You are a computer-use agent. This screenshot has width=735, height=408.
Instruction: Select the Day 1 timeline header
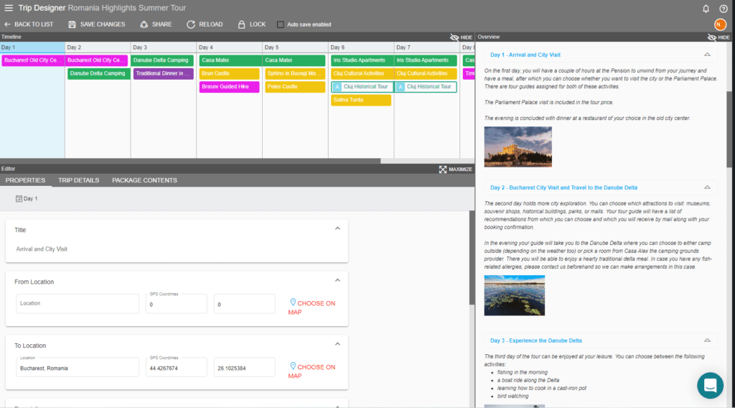coord(32,47)
